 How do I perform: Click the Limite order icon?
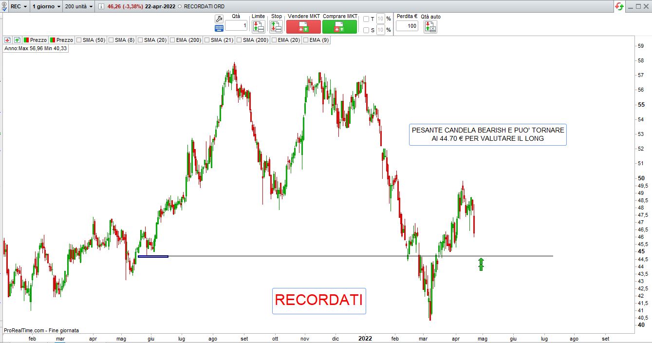(259, 27)
